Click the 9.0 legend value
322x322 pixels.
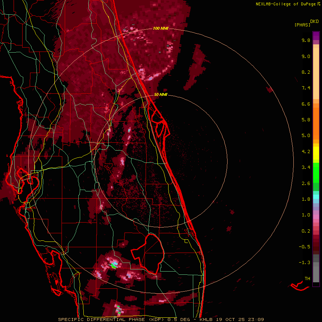(x=306, y=56)
